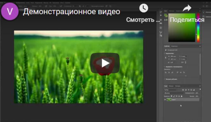Click the width field in Properties

point(173,56)
